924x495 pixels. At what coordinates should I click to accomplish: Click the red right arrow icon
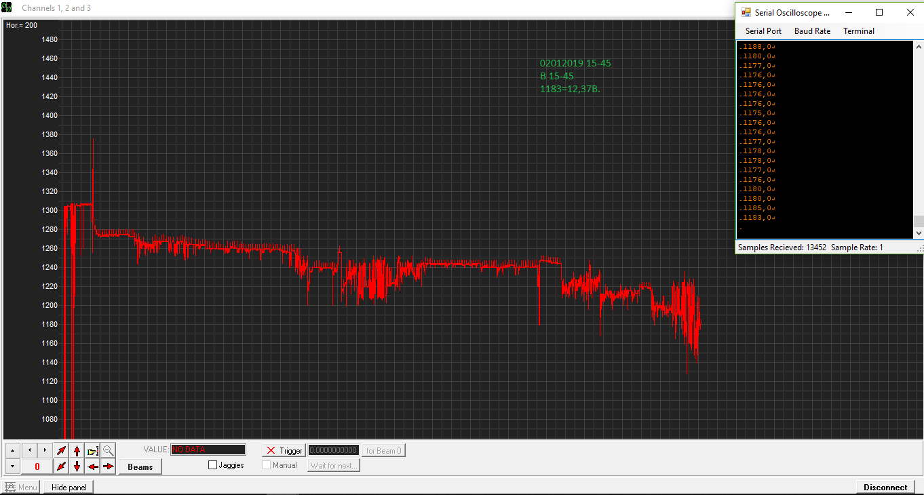[x=109, y=467]
